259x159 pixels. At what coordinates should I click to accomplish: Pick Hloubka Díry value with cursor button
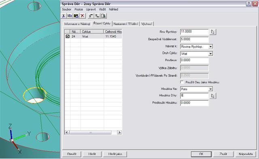point(213,96)
